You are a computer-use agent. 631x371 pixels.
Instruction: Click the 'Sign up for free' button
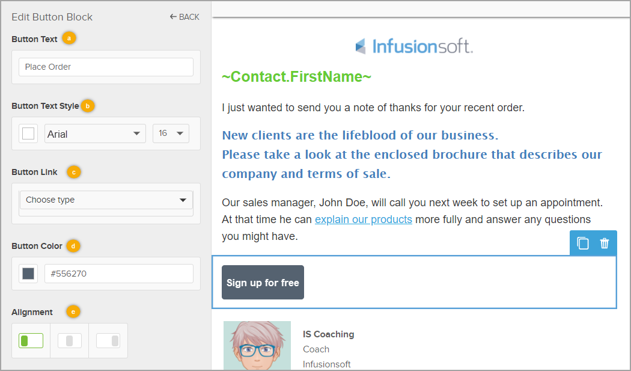tap(263, 283)
